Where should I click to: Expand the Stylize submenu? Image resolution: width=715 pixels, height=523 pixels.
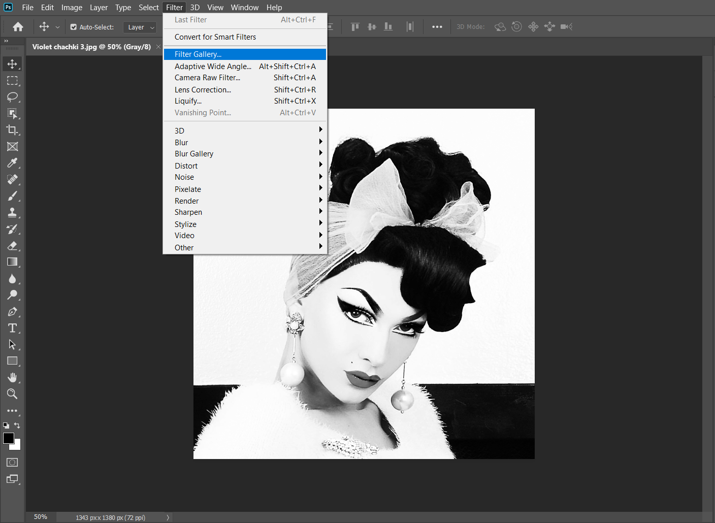[x=245, y=224]
